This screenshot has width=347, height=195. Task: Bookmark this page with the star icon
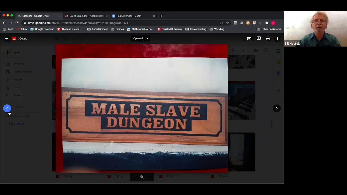coord(227,23)
